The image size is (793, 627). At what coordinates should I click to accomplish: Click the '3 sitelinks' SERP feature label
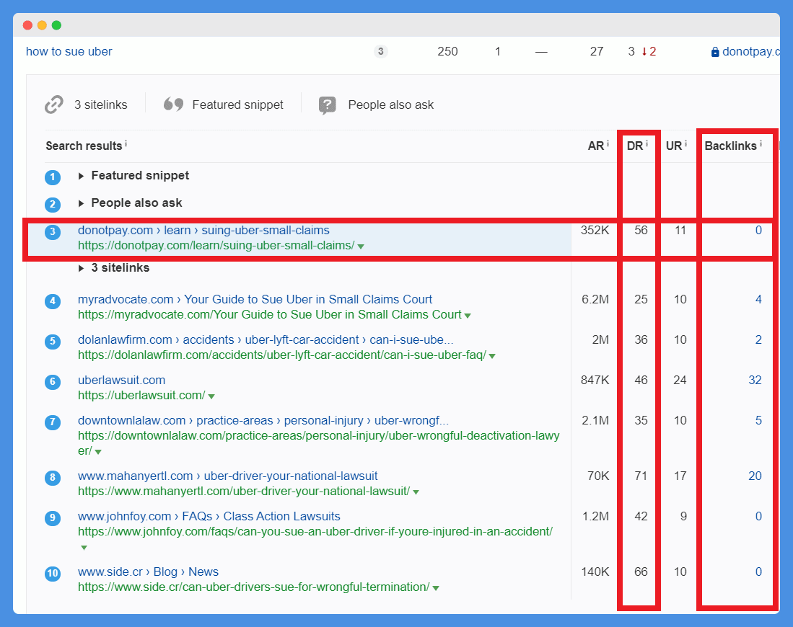(x=100, y=105)
